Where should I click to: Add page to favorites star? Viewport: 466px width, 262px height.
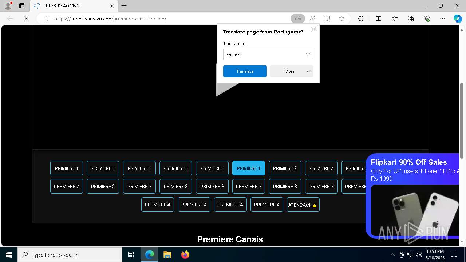point(341,19)
